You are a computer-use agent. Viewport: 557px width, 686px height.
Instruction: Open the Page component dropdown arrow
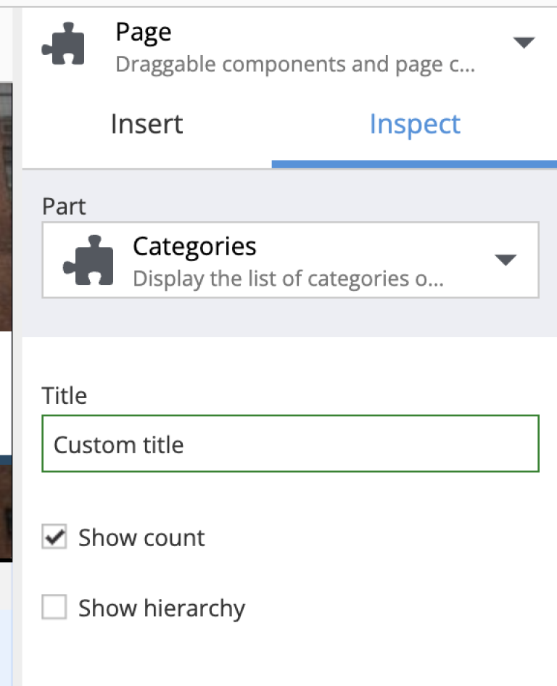pos(524,42)
